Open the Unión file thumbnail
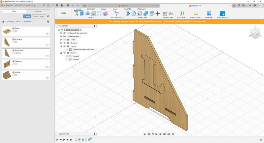This screenshot has width=264, height=143. coord(7,75)
